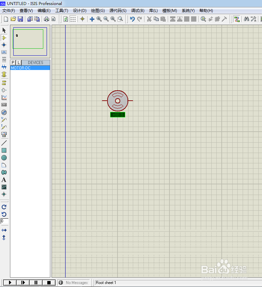Click the New File toolbar icon
Screen dimensions: 262x287
pyautogui.click(x=6, y=19)
